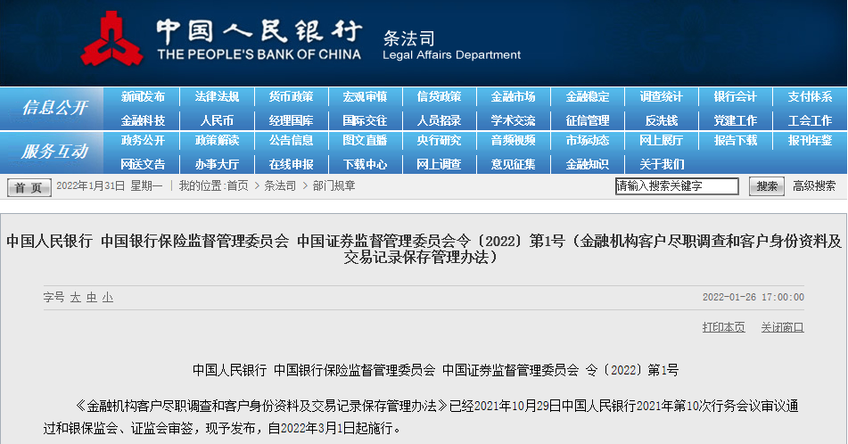Image resolution: width=848 pixels, height=444 pixels.
Task: Open 高级搜索 advanced search link
Action: pyautogui.click(x=814, y=186)
